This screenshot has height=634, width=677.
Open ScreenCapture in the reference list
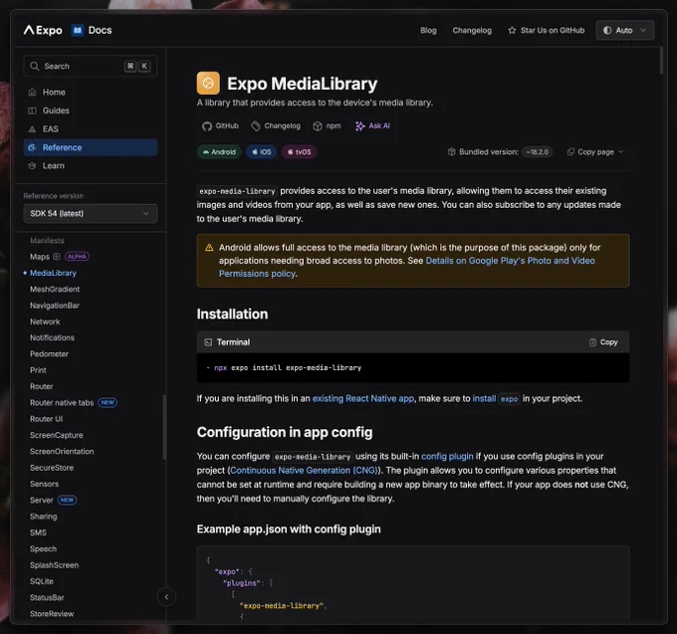[57, 435]
